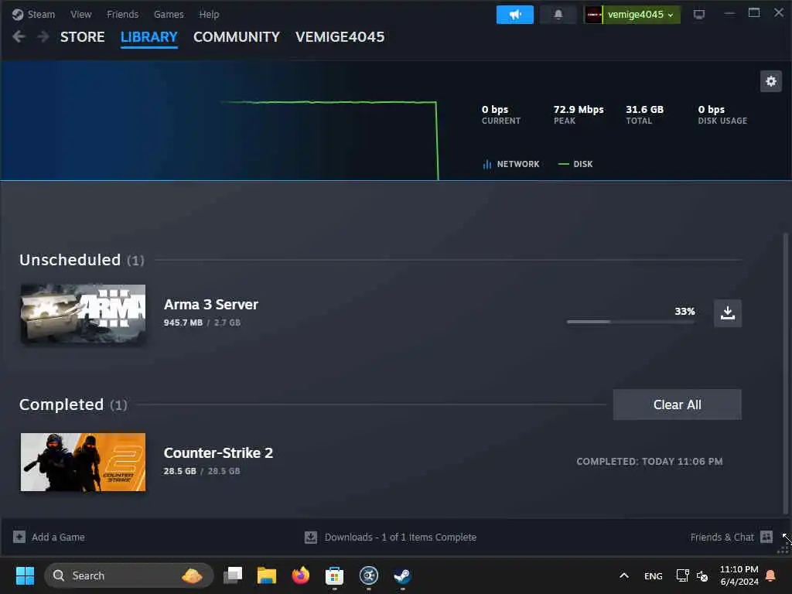
Task: Open the COMMUNITY tab
Action: coord(237,37)
